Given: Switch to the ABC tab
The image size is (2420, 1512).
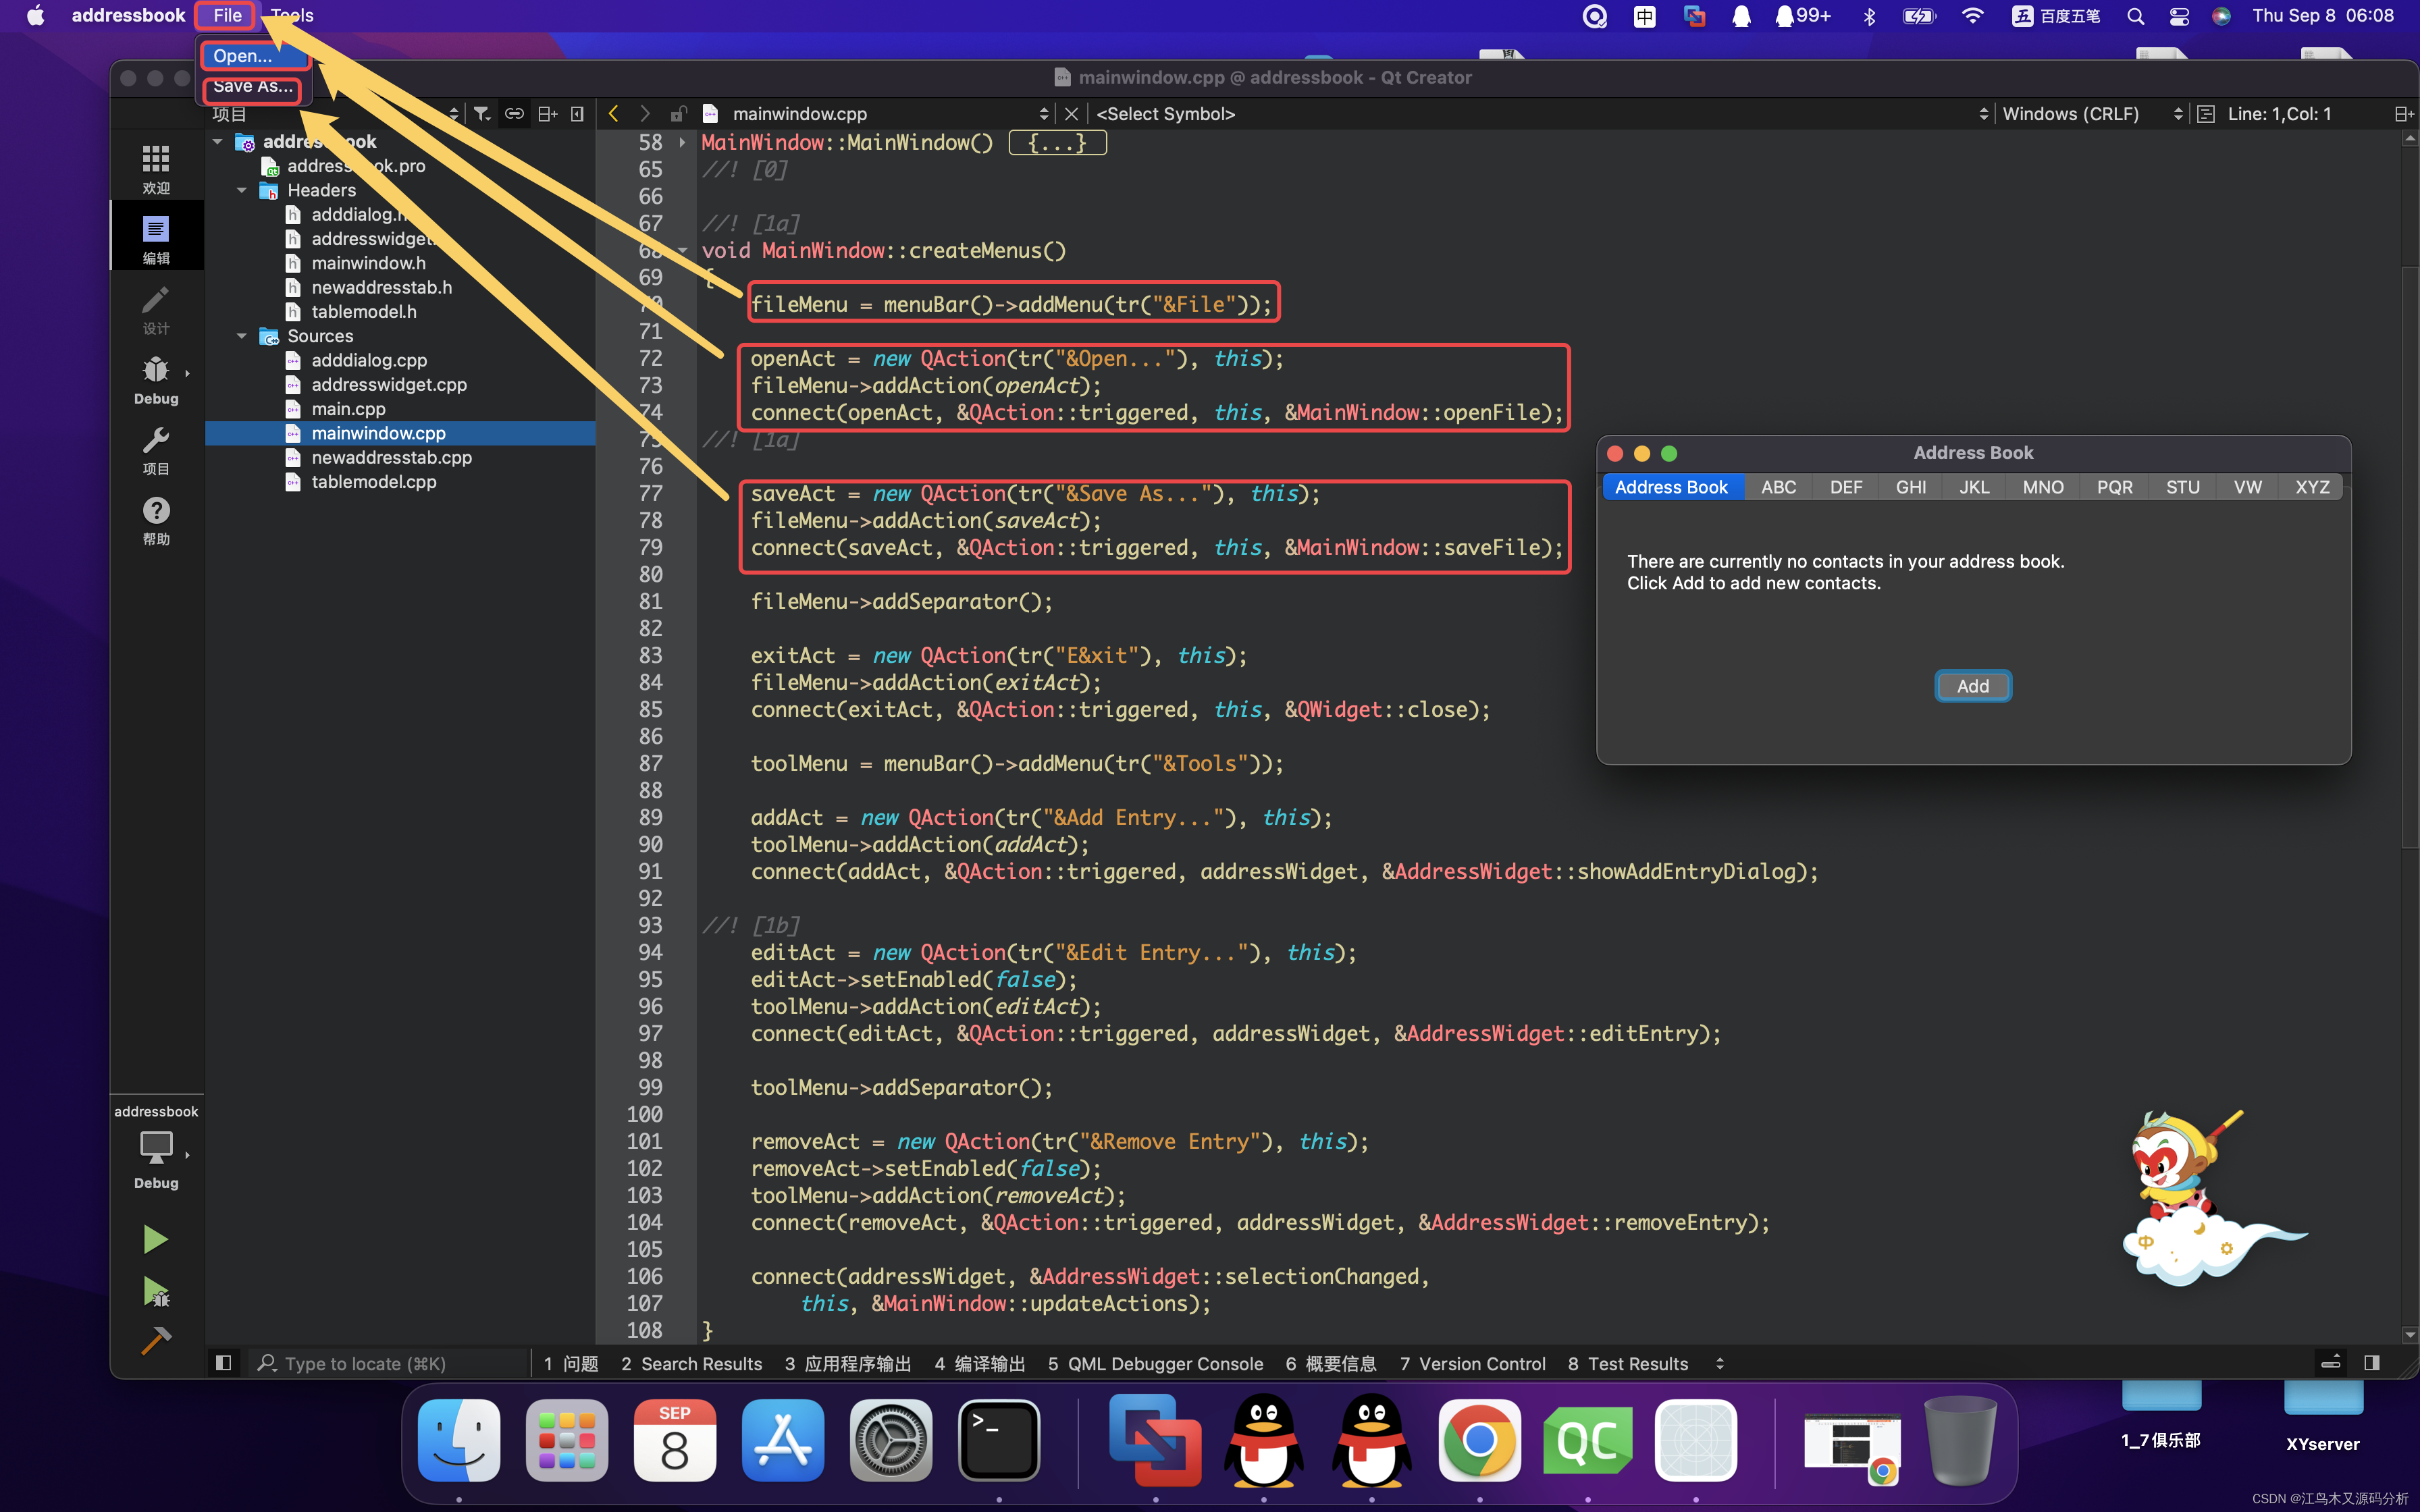Looking at the screenshot, I should [1778, 487].
